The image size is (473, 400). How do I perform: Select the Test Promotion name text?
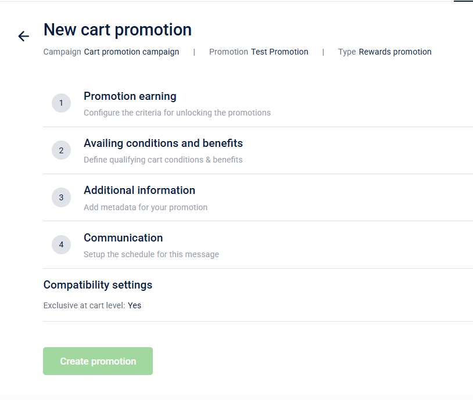coord(279,52)
